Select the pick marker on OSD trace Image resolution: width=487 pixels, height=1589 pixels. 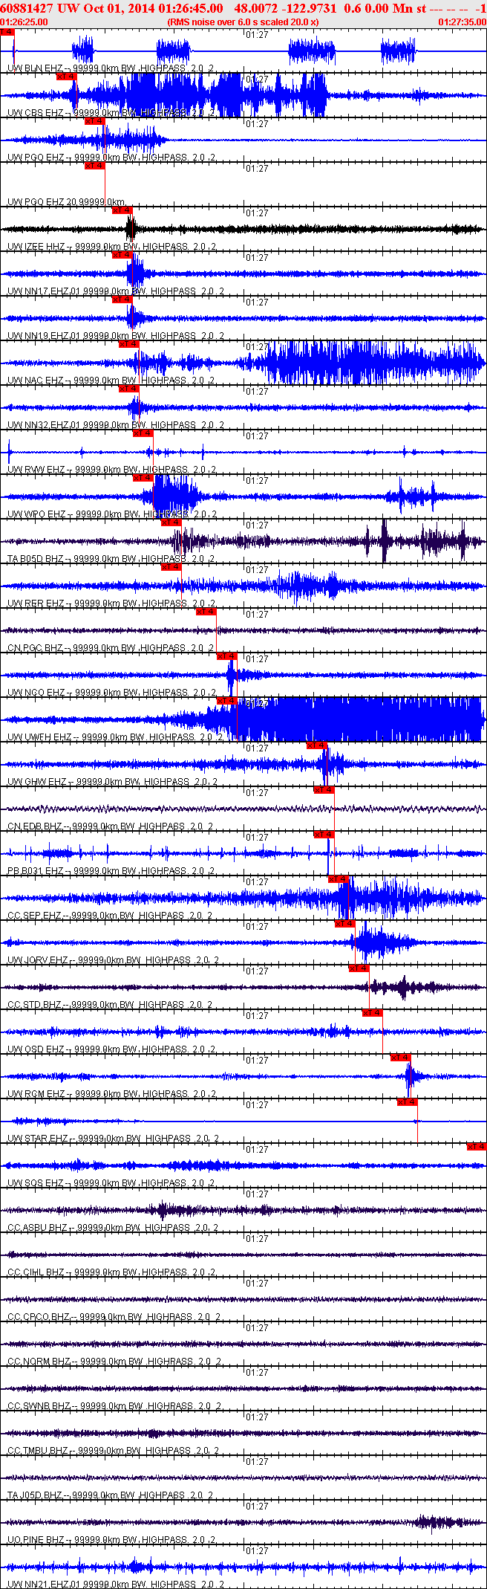point(373,1013)
